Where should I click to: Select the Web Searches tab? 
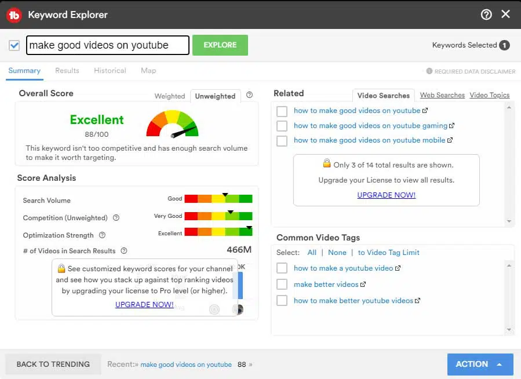pos(442,95)
